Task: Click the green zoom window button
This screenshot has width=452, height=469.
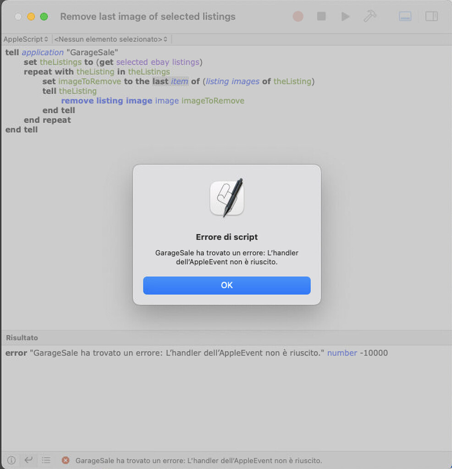Action: tap(44, 16)
